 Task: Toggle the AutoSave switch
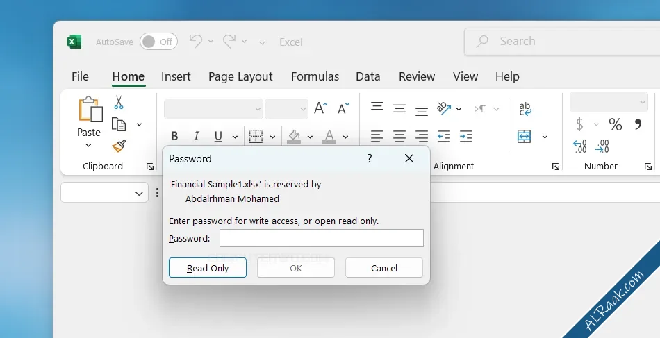[158, 42]
